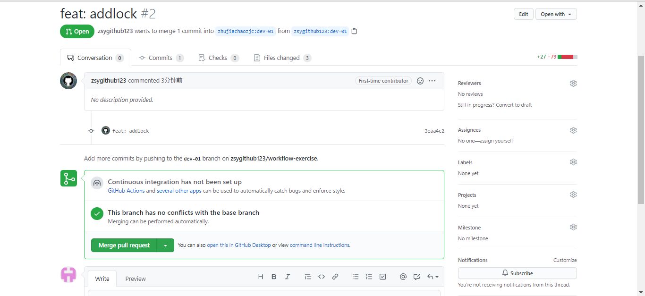Screen dimensions: 645x296
Task: Add a link in comment editor
Action: [x=335, y=277]
